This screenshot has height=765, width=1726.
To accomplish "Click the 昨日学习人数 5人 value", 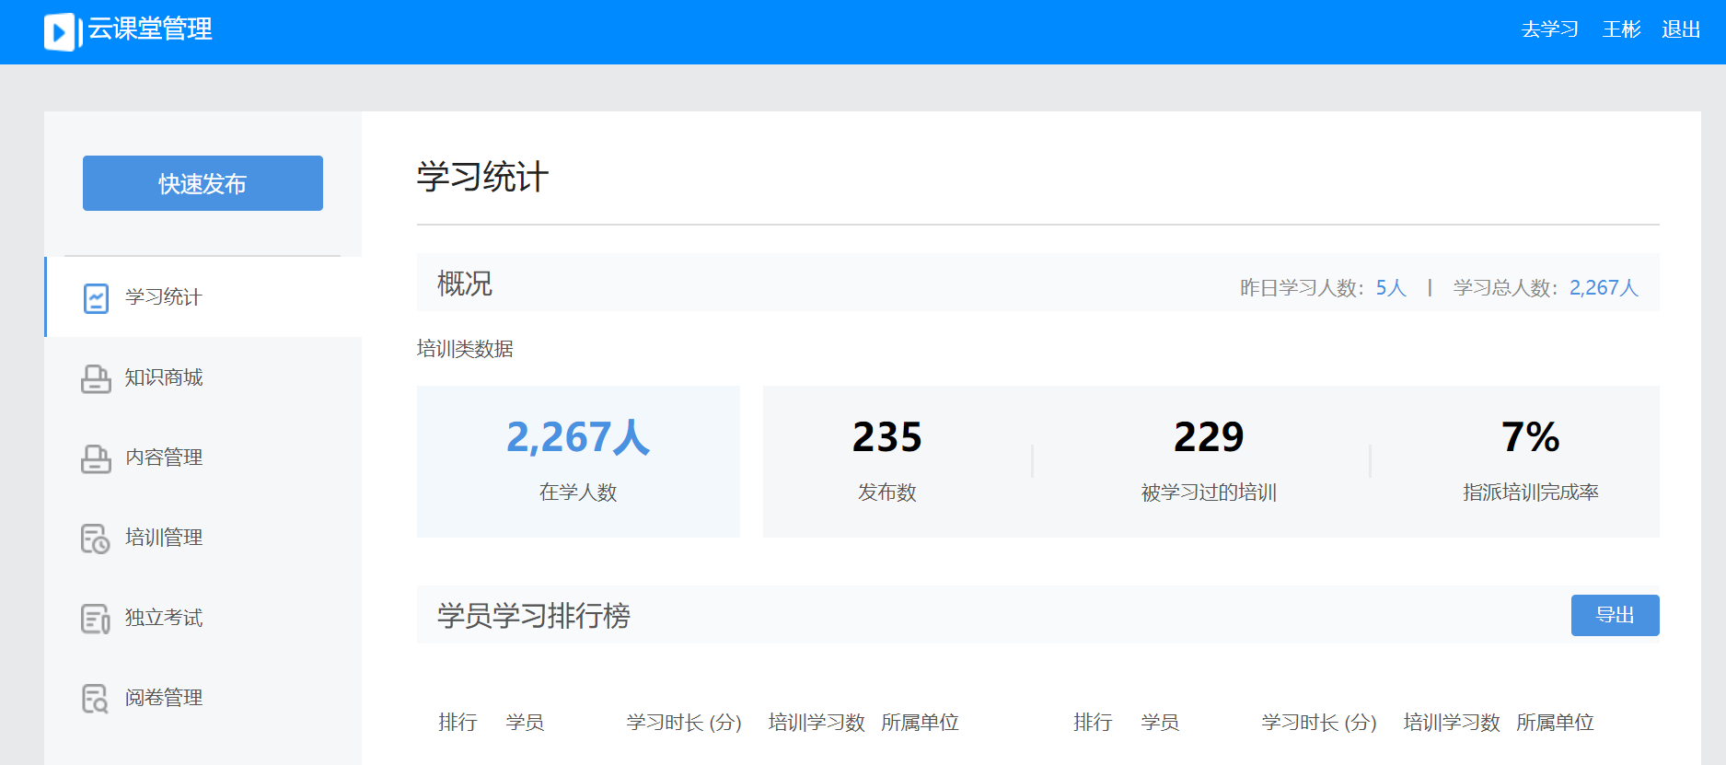I will 1390,288.
